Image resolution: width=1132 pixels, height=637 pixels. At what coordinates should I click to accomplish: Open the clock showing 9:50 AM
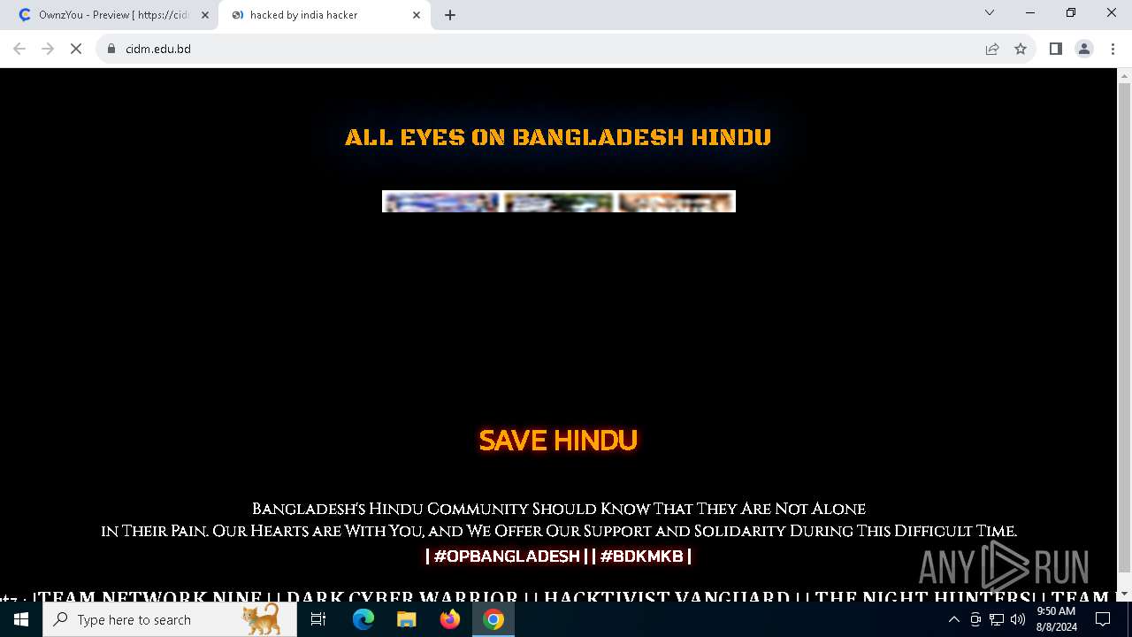pos(1056,619)
